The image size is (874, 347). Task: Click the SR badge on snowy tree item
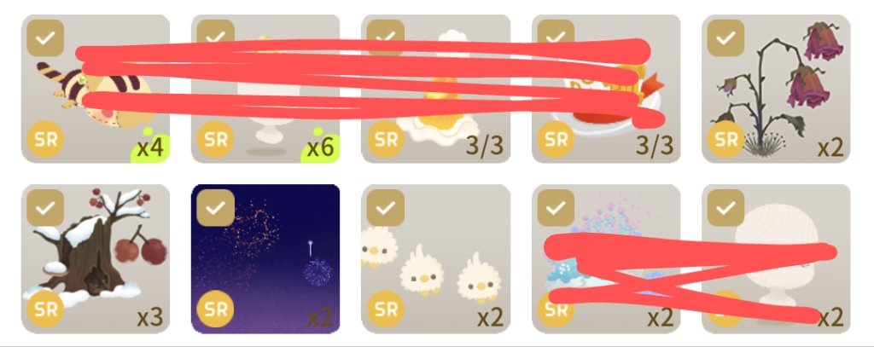coord(46,309)
